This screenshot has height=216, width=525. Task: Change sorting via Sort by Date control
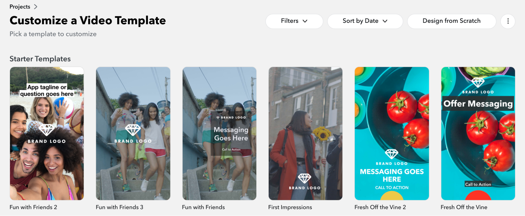pyautogui.click(x=365, y=21)
